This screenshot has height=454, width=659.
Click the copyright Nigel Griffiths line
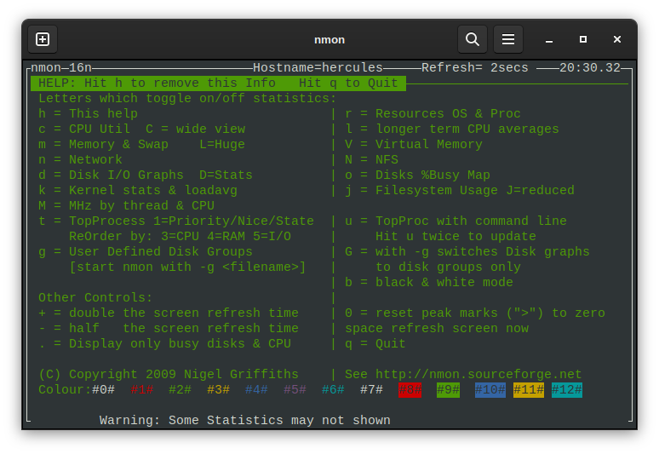(x=168, y=375)
